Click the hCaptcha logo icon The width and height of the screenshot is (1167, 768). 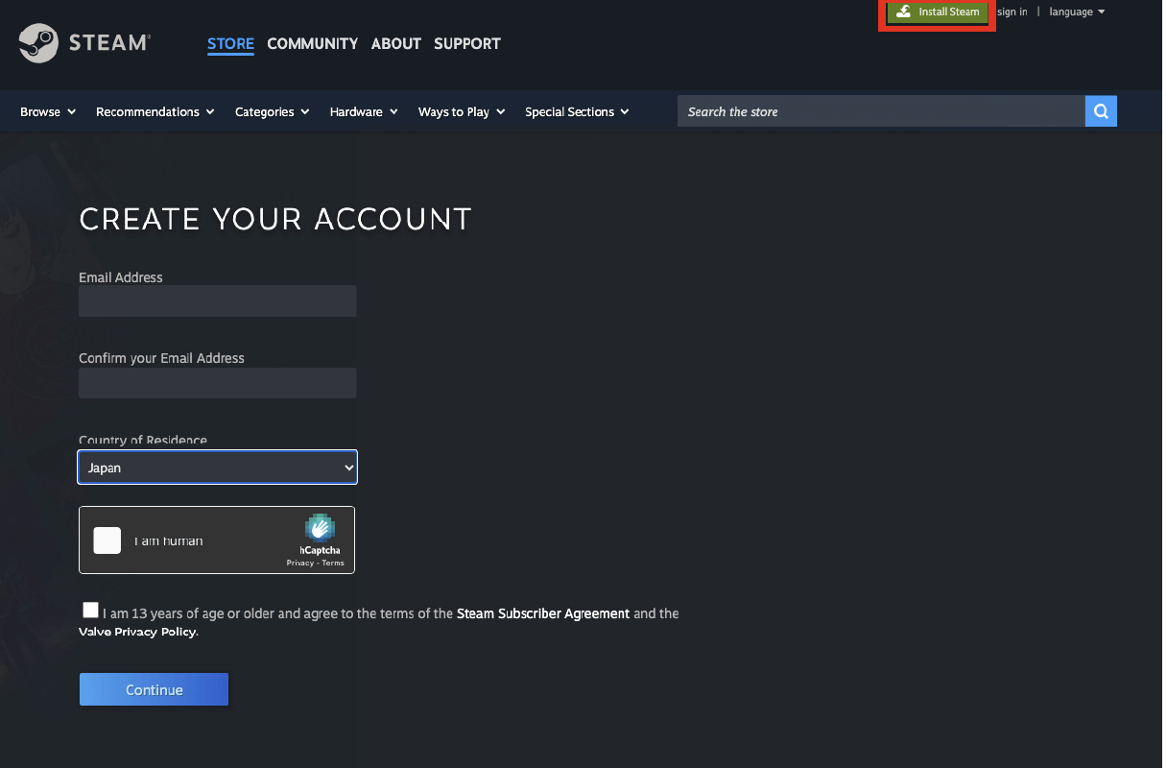320,529
